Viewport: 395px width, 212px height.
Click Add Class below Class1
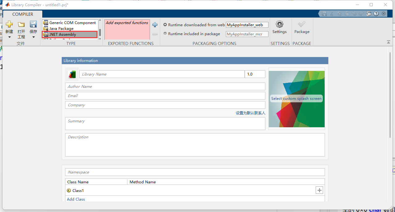[76, 199]
